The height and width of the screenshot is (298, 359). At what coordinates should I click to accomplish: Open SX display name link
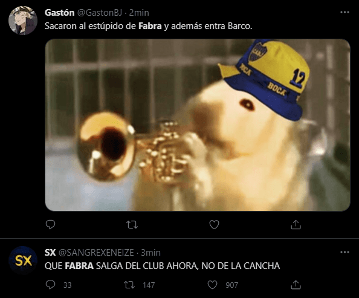pos(50,253)
